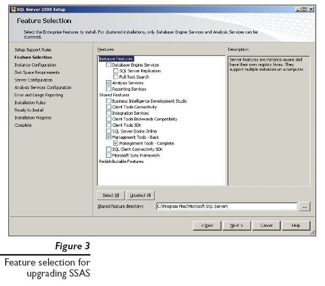The height and width of the screenshot is (286, 325).
Task: Click Setup Support Rules step
Action: click(x=33, y=50)
